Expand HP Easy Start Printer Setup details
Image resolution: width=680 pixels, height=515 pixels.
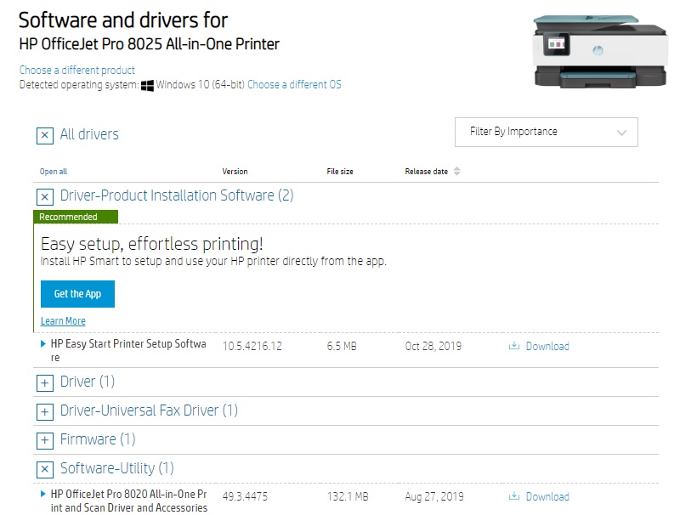click(x=43, y=344)
